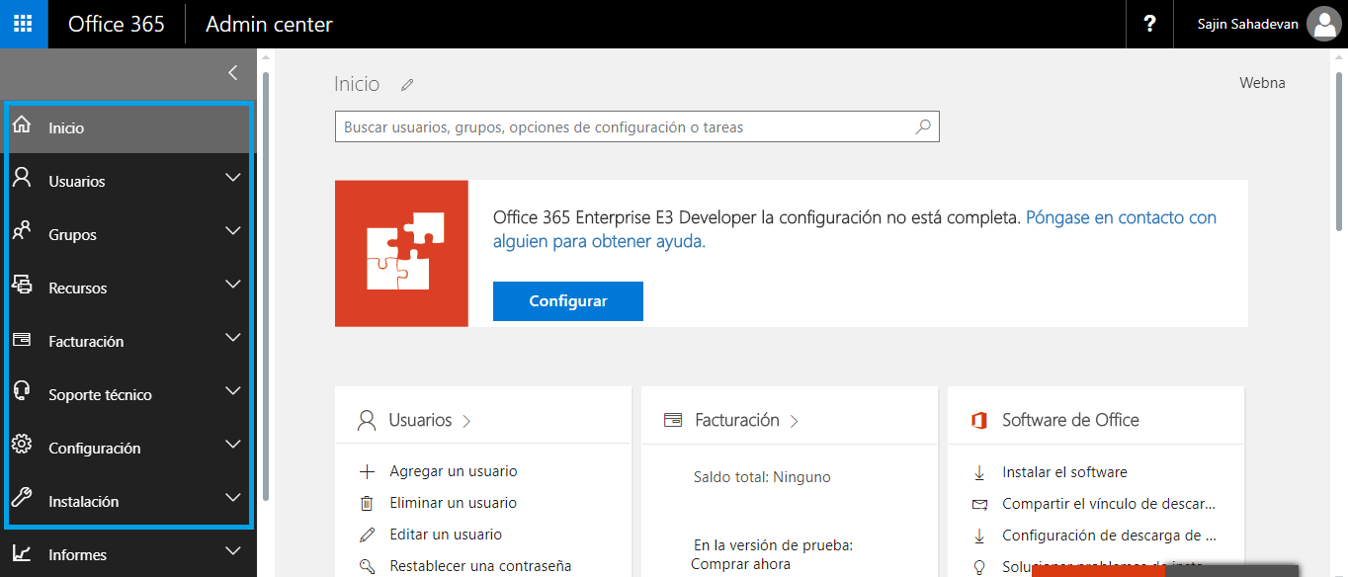Click the pencil icon beside Editar un usuario
Viewport: 1348px width, 577px height.
[368, 535]
